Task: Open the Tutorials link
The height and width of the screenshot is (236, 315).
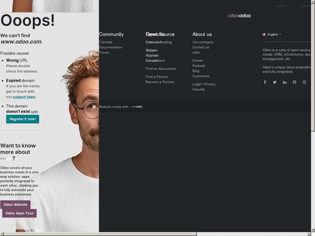Action: click(x=106, y=42)
